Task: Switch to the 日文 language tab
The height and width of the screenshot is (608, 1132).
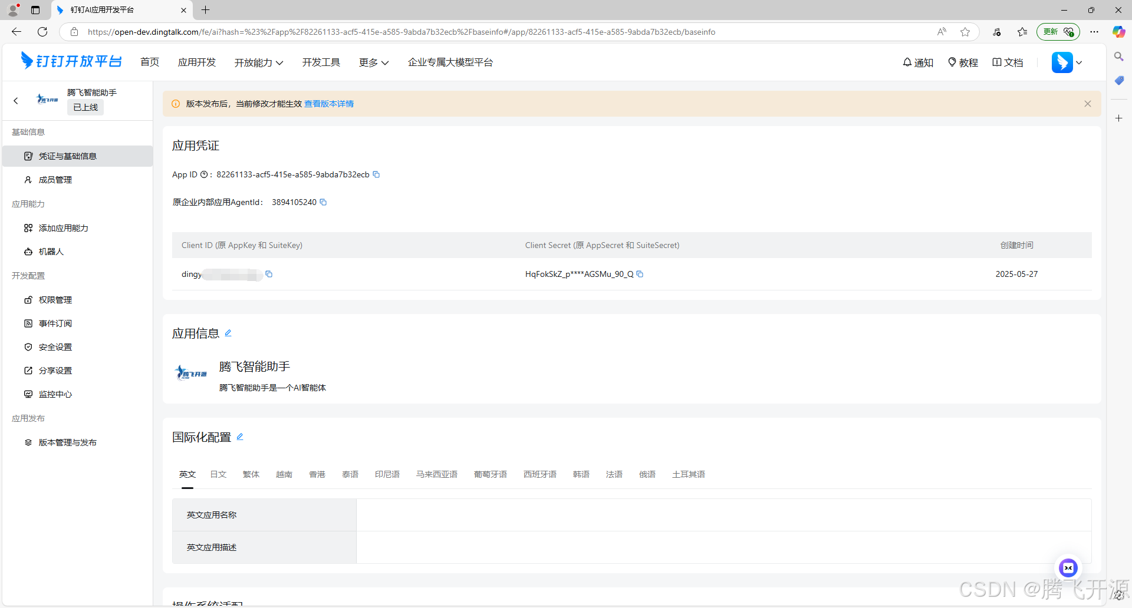Action: pos(218,474)
